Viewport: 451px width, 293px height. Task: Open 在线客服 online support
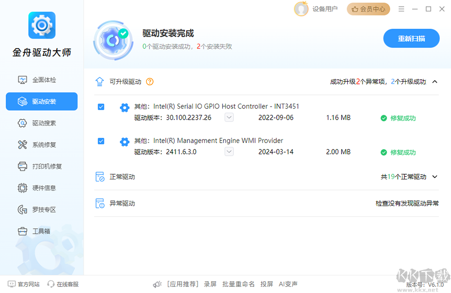[63, 284]
